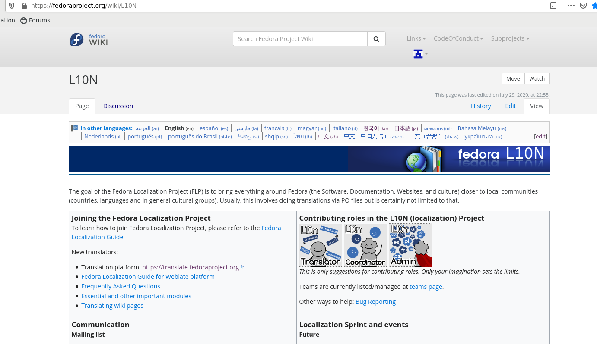Switch to Japanese (ja) language

tap(406, 128)
